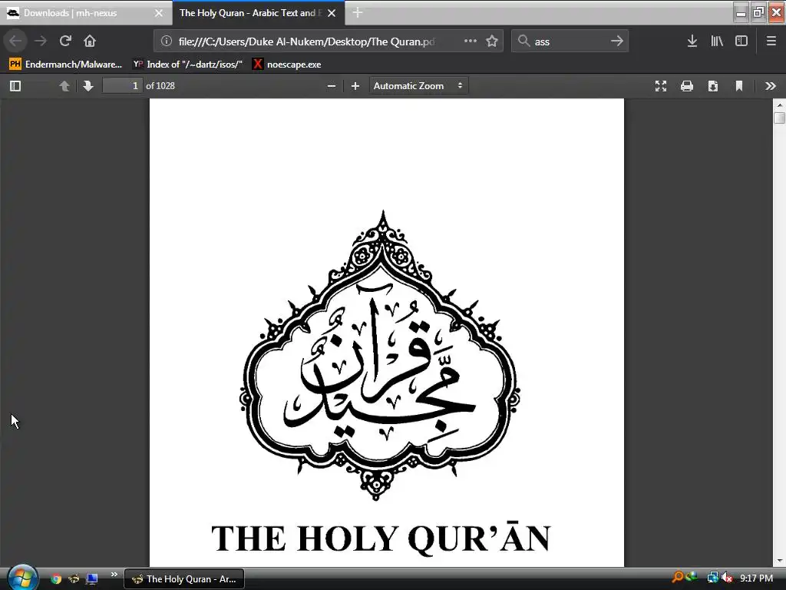Screen dimensions: 786x590
Task: Expand PDF viewer tools chevron menu
Action: coord(771,86)
